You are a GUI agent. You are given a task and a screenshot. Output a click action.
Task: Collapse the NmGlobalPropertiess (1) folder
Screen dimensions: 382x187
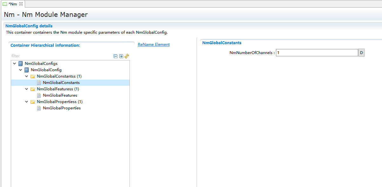point(27,102)
